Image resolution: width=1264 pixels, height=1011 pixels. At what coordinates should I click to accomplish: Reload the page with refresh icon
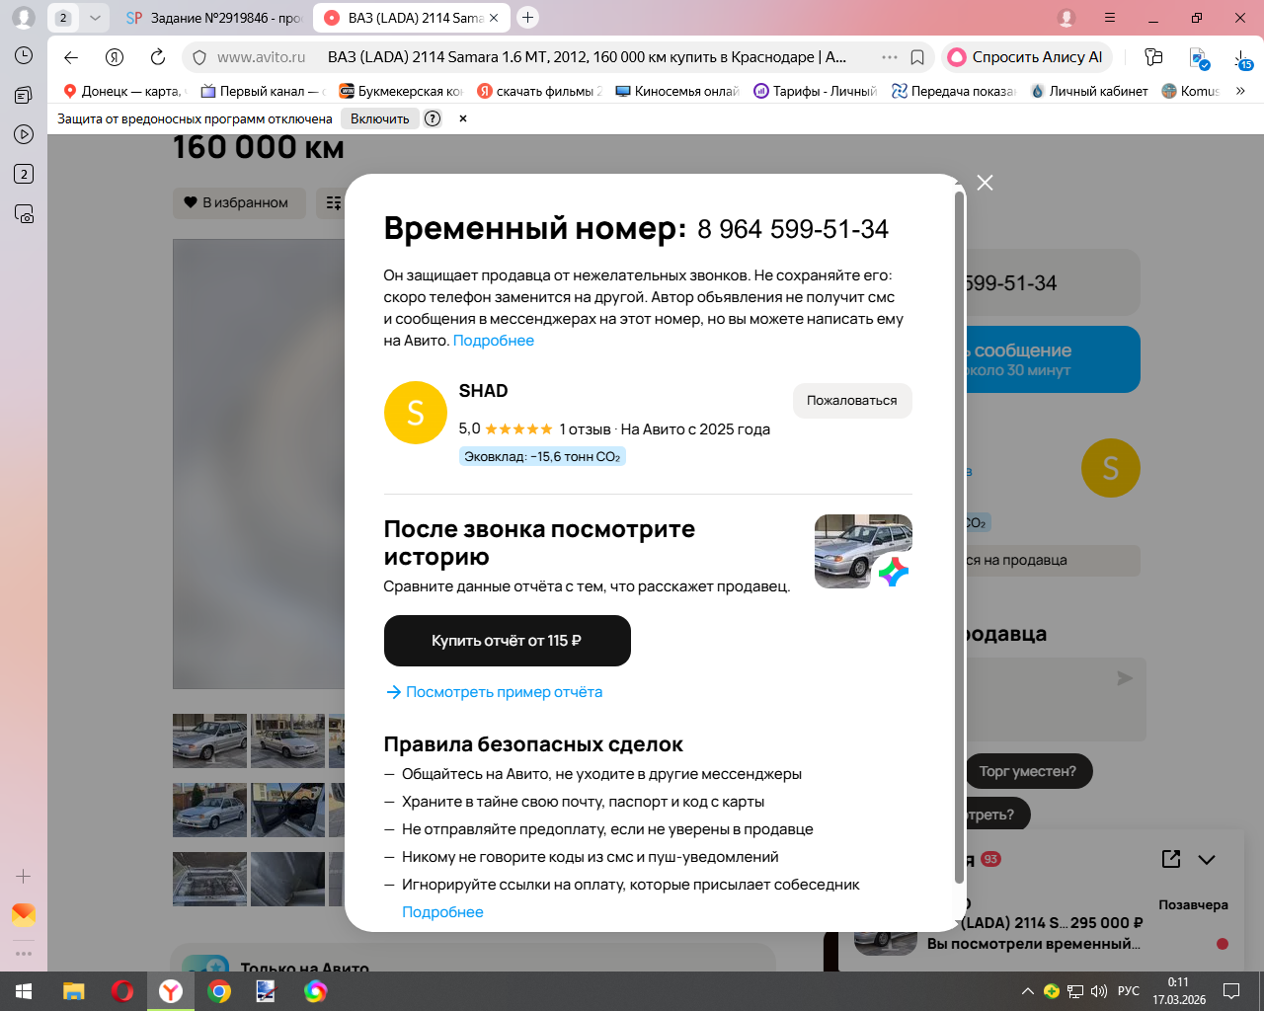click(157, 57)
